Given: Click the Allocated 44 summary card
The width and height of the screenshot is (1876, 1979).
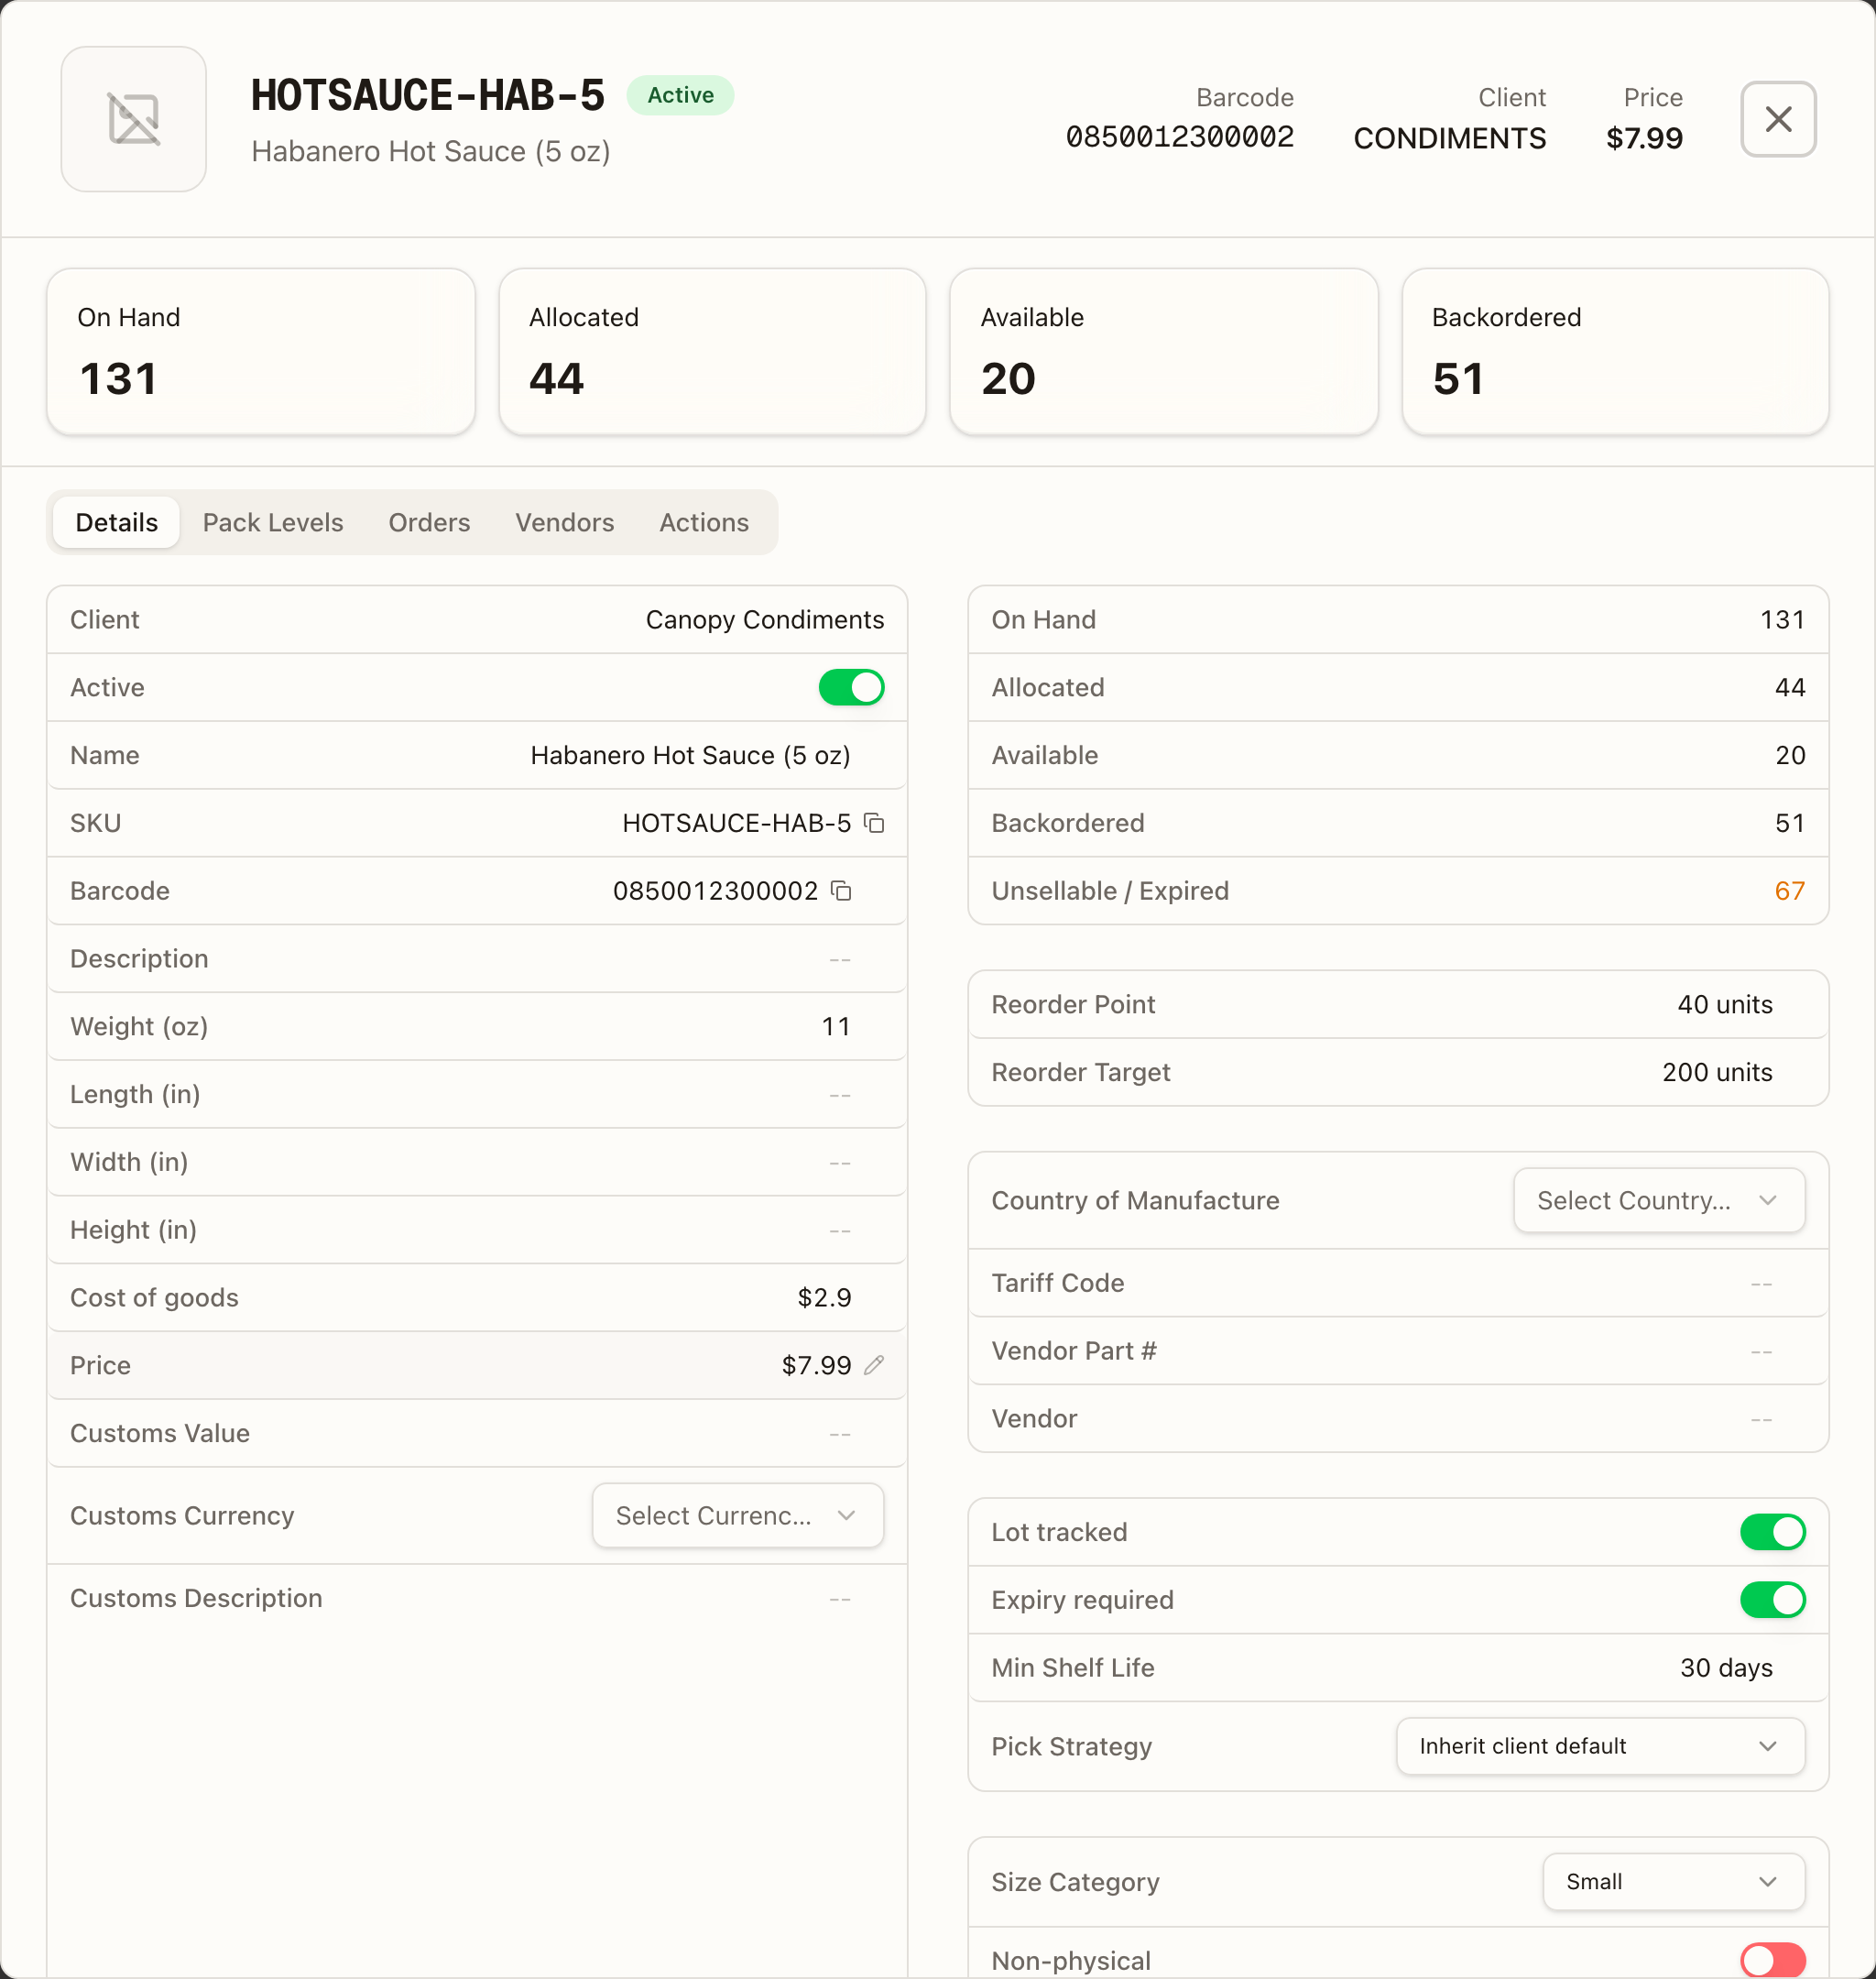Looking at the screenshot, I should pyautogui.click(x=712, y=351).
